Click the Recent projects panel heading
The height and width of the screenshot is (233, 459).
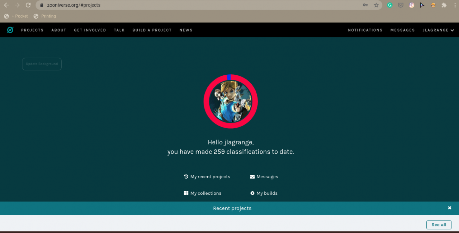tap(232, 208)
